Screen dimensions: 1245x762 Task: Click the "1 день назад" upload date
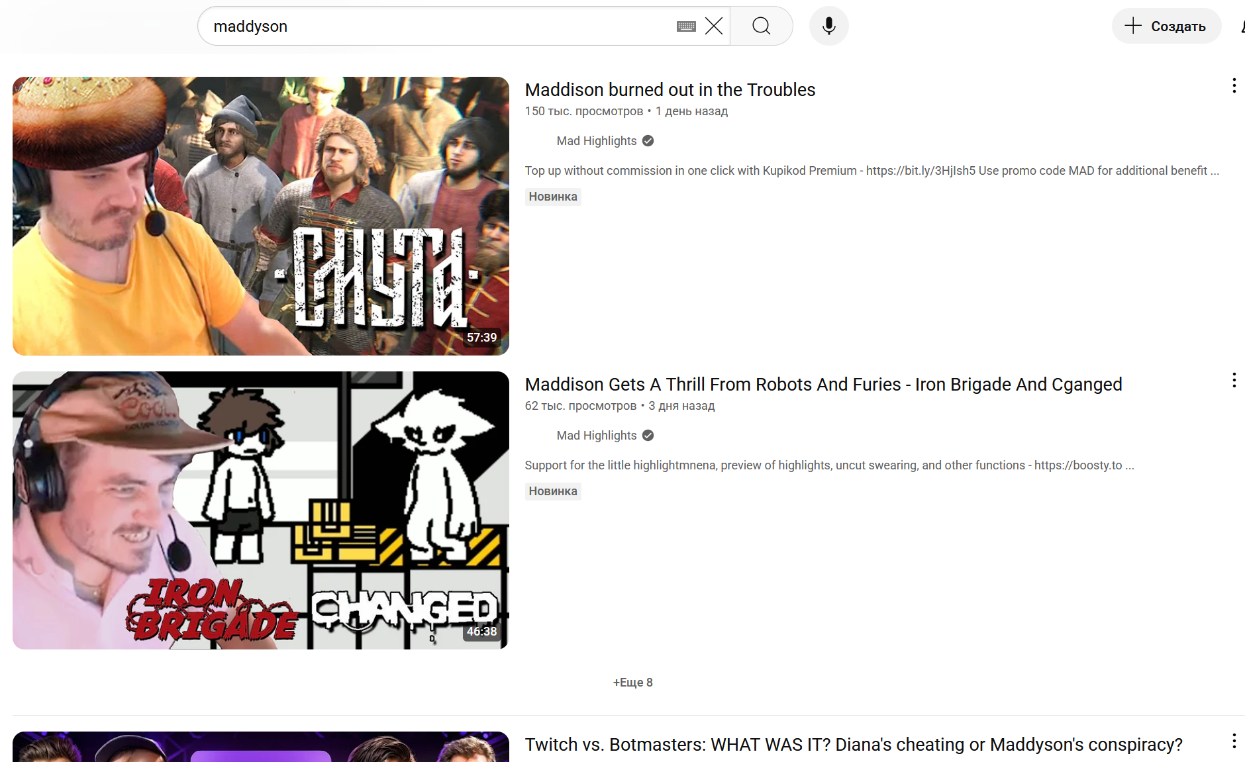click(691, 111)
